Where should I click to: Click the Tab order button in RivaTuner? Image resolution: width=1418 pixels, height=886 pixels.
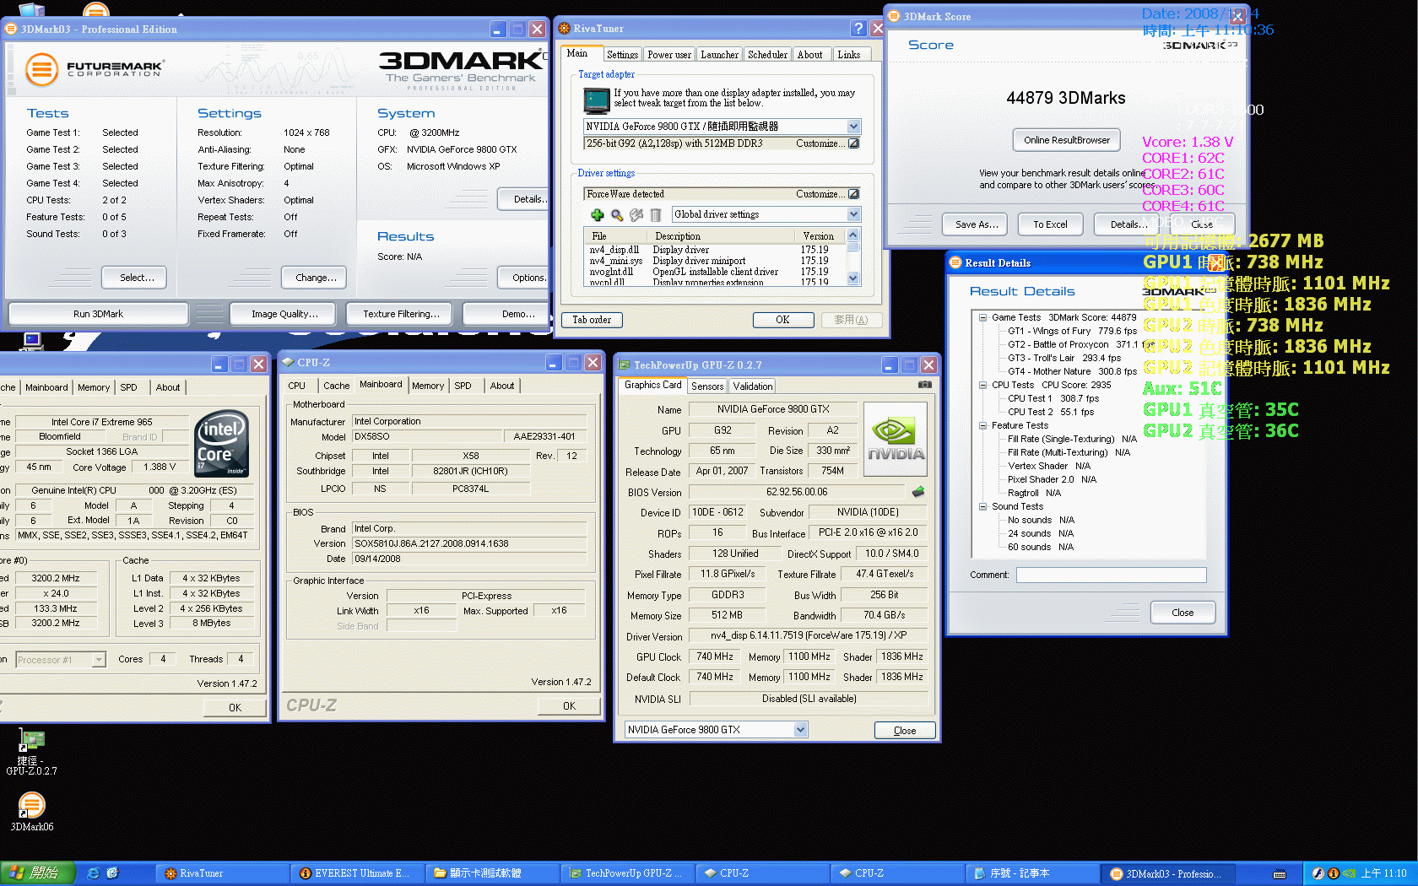tap(592, 320)
